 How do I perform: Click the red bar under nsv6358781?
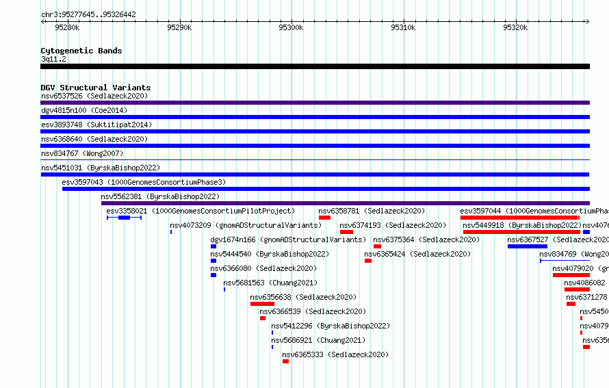coord(325,218)
